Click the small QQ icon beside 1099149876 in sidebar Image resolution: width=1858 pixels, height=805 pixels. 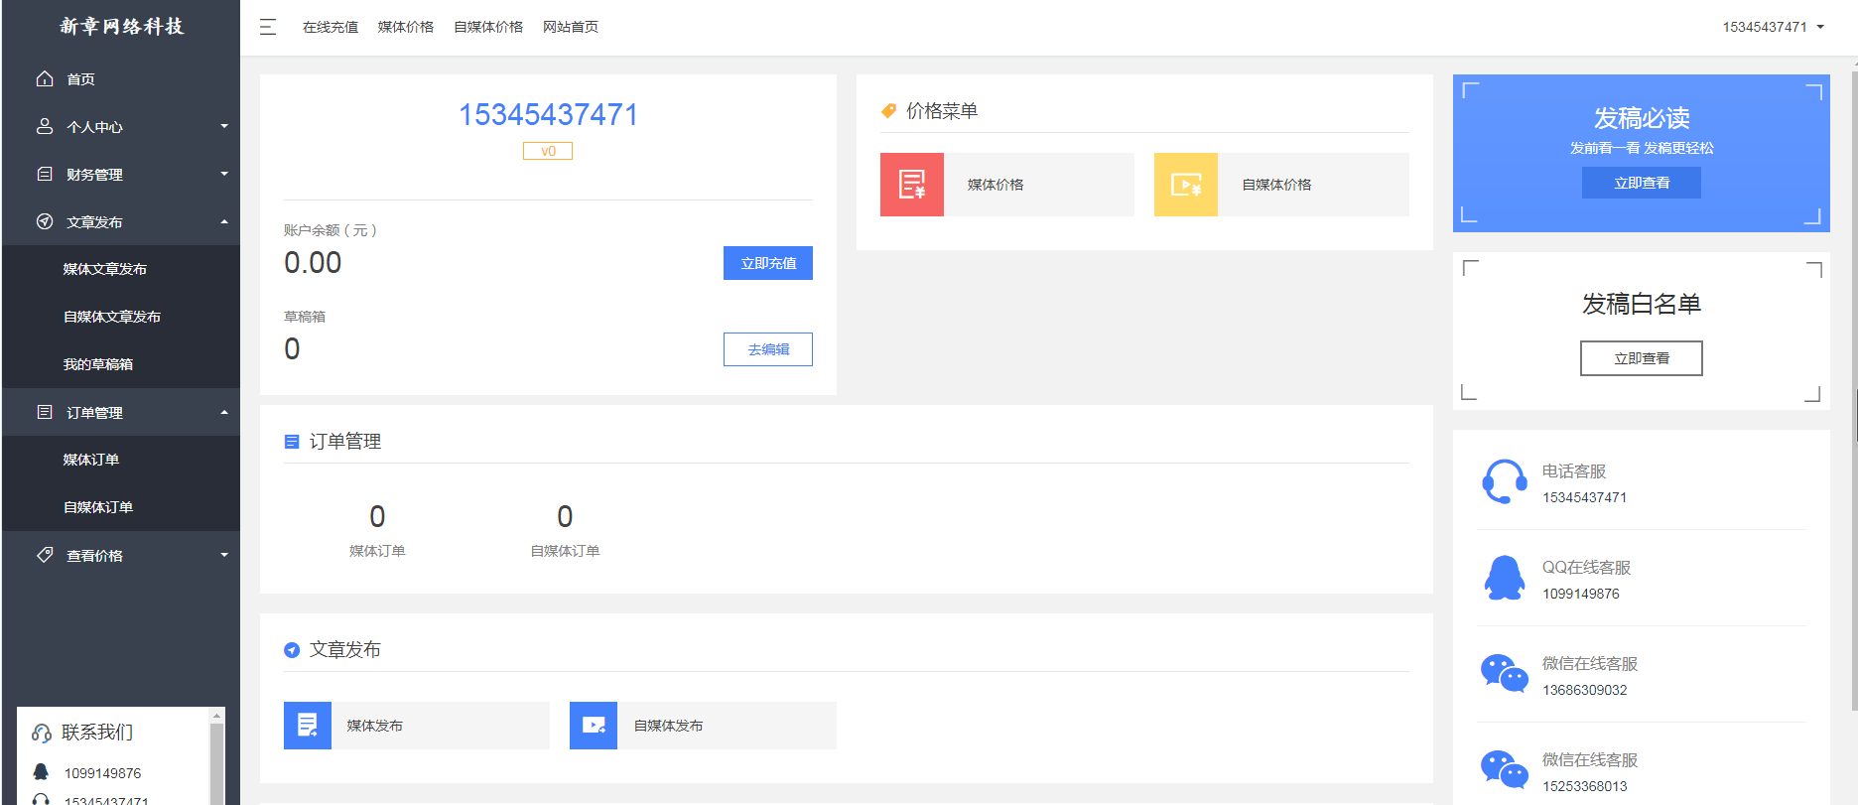[41, 772]
